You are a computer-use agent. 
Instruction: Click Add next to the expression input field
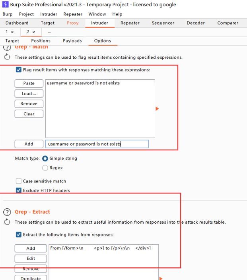tap(29, 144)
